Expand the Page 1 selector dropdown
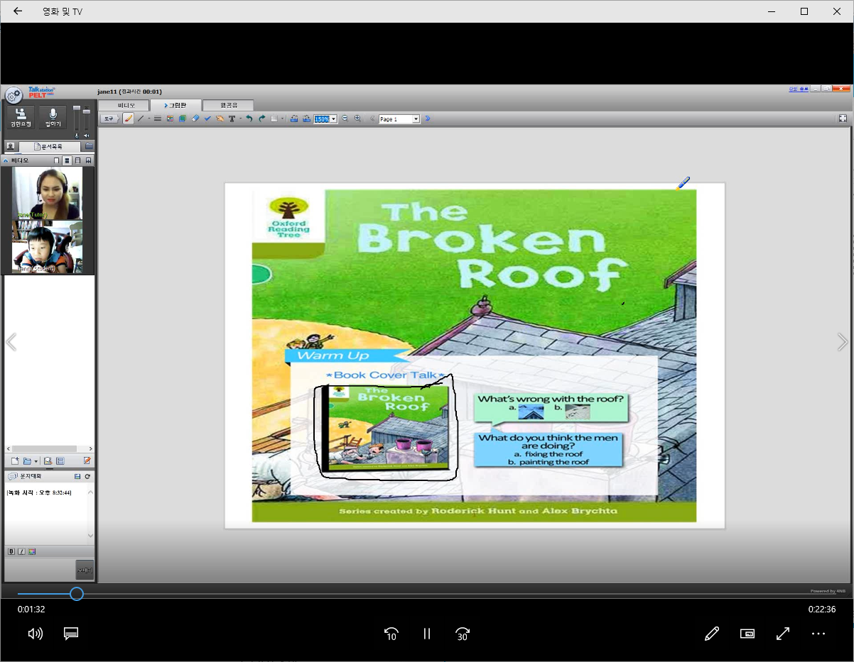 coord(416,119)
